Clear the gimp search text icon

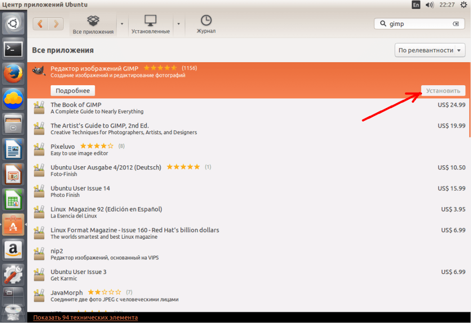click(455, 24)
